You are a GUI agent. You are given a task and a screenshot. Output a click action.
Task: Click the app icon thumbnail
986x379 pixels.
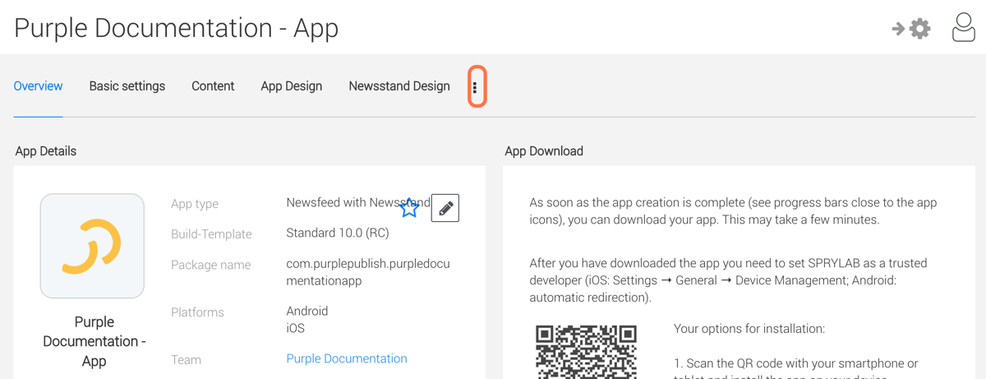(92, 246)
